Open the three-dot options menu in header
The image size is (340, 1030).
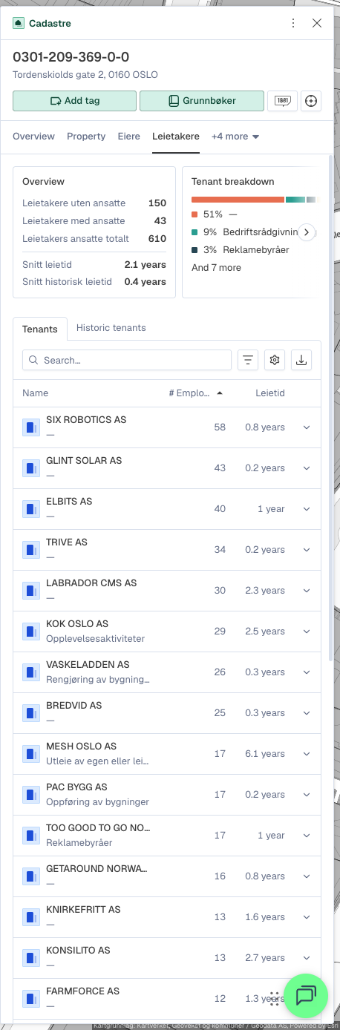294,23
